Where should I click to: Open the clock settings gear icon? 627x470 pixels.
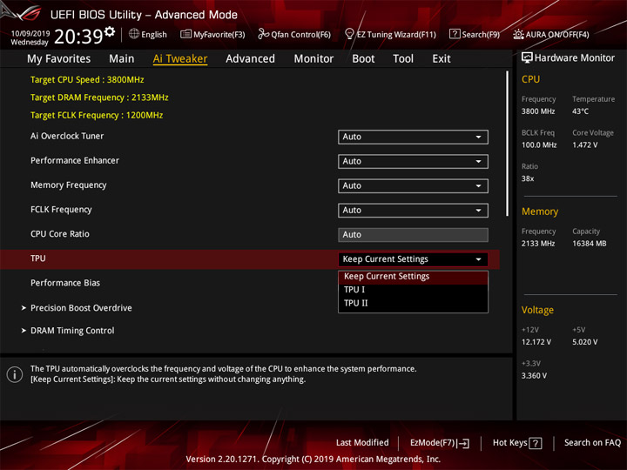point(110,31)
